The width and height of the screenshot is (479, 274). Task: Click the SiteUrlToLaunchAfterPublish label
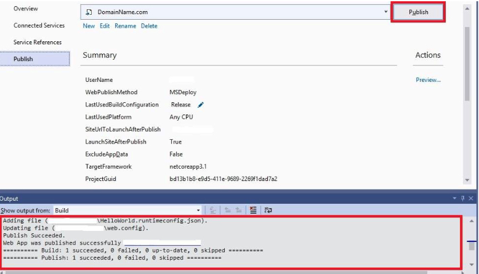point(123,129)
